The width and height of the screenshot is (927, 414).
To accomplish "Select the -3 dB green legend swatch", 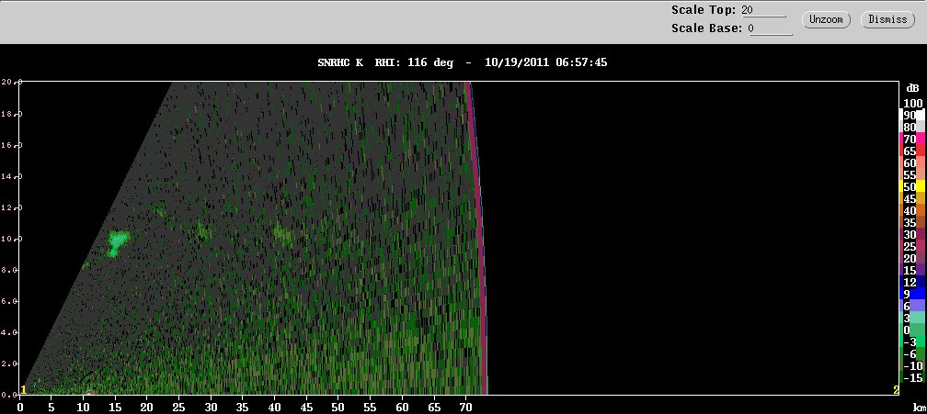I will (x=913, y=342).
